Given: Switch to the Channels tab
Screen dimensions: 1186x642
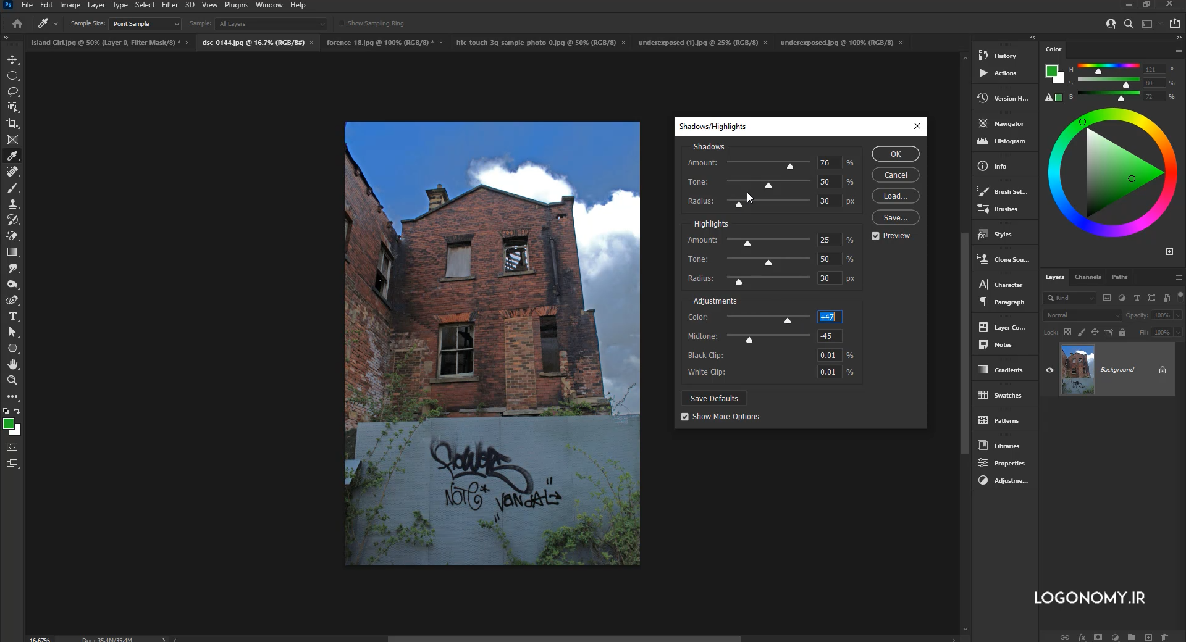Looking at the screenshot, I should tap(1087, 277).
